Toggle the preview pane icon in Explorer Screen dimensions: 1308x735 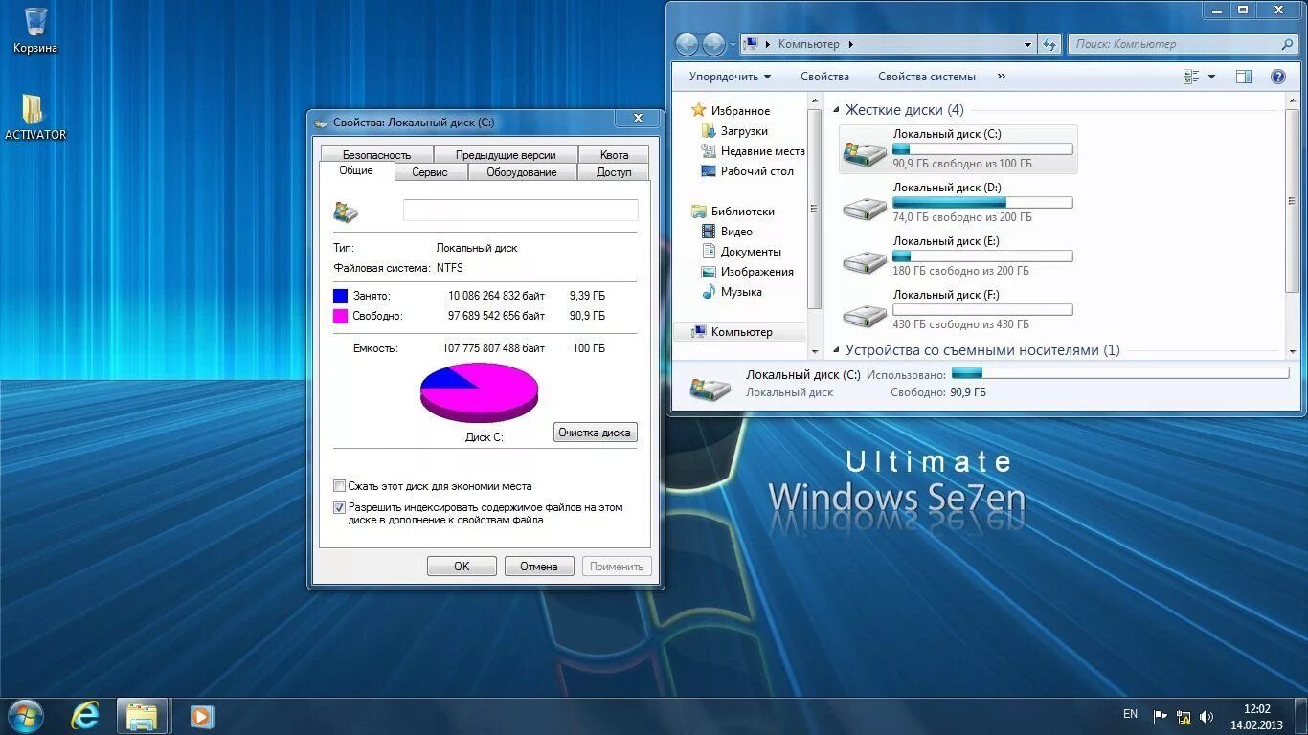click(1243, 77)
